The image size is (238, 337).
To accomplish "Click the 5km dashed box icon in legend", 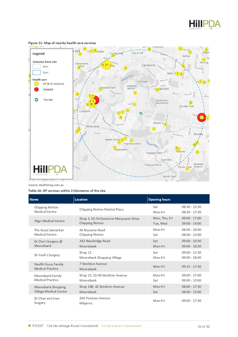I will [36, 72].
